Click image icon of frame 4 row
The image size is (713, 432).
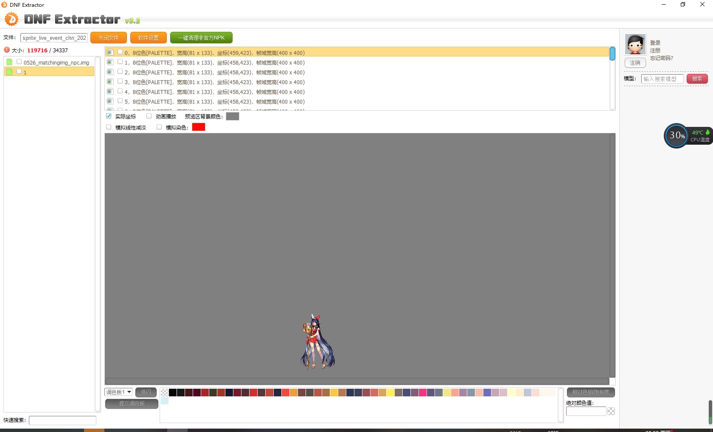click(x=110, y=91)
